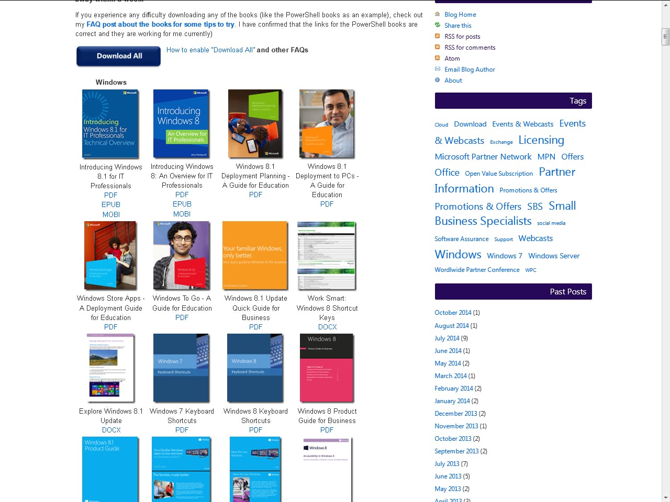Select the social media tag
Viewport: 670px width, 502px height.
pyautogui.click(x=551, y=223)
